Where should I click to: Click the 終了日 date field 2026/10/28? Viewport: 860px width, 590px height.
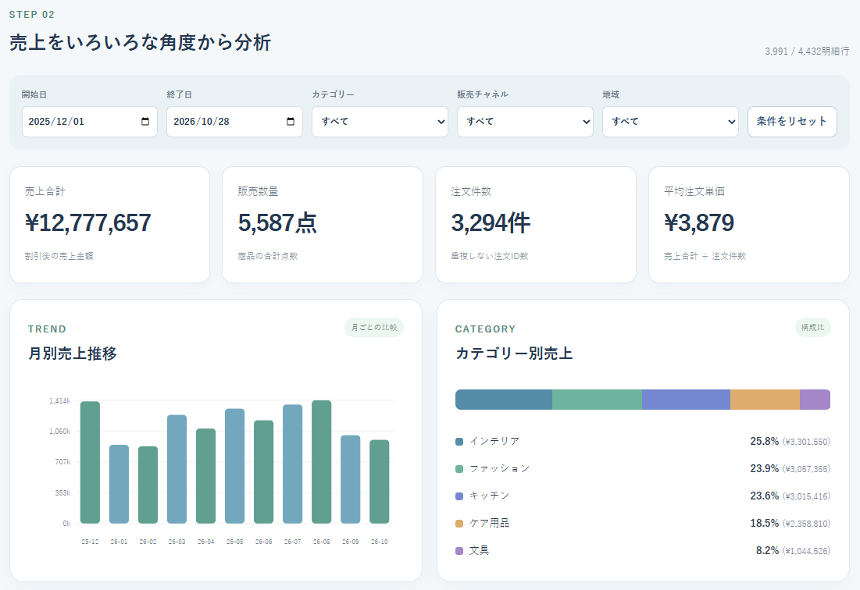coord(235,122)
